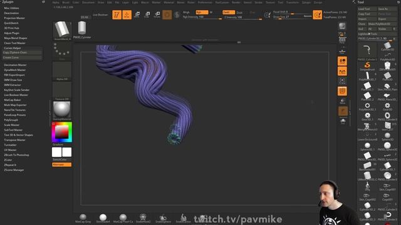The height and width of the screenshot is (225, 401).
Task: Expand the UV Master section
Action: (10, 150)
